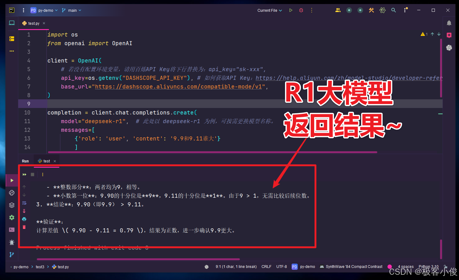This screenshot has width=459, height=280.
Task: Jump to previous highlighted problem arrow
Action: click(432, 34)
